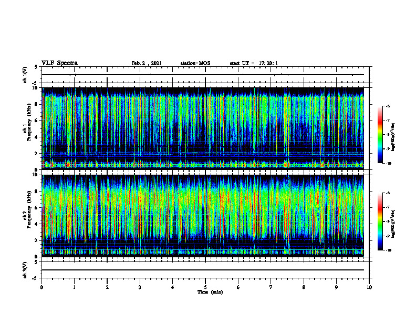
Task: Click the "-10" tick on the ch.1 colorbar
Action: [x=388, y=163]
